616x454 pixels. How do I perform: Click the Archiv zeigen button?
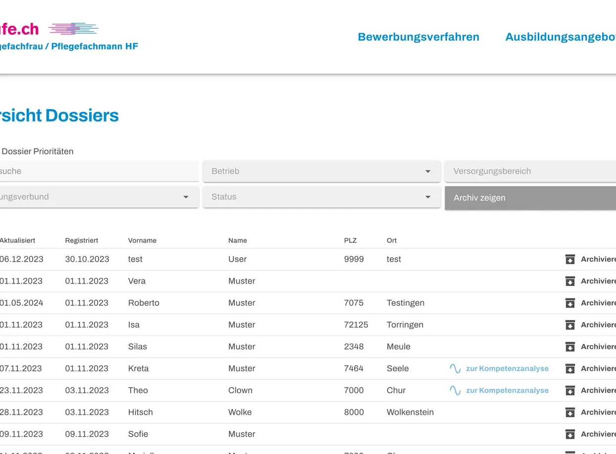(530, 198)
